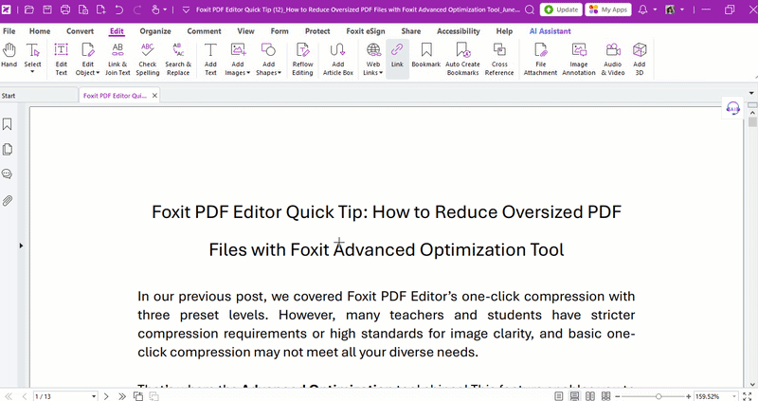This screenshot has width=758, height=401.
Task: Open the Web Links dropdown
Action: pos(381,73)
